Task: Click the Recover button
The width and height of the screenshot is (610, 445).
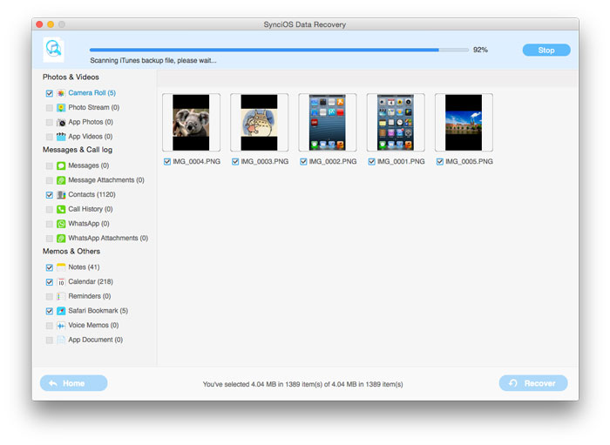Action: pos(533,383)
